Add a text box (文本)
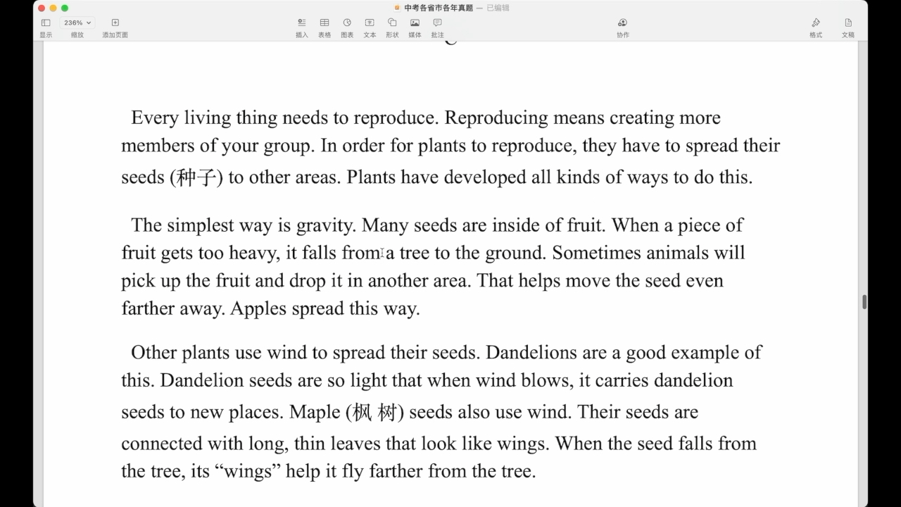This screenshot has height=507, width=901. coord(370,23)
